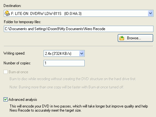Click the DVD burner drive icon in Destination
This screenshot has width=156, height=117.
point(7,13)
